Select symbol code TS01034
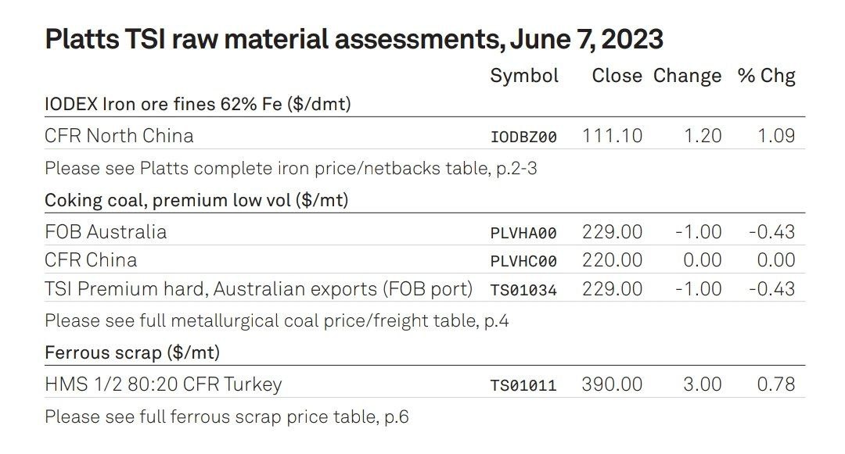The image size is (845, 454). (523, 291)
